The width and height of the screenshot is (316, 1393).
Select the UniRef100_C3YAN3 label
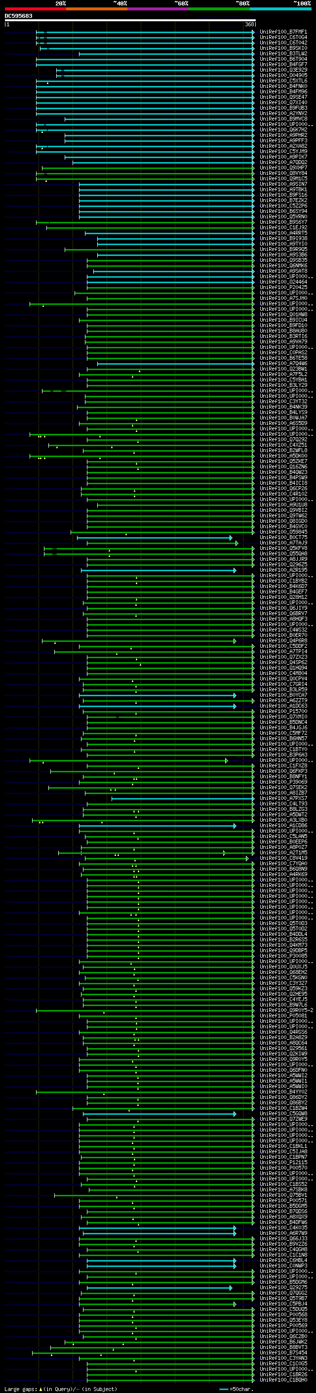tap(283, 1358)
